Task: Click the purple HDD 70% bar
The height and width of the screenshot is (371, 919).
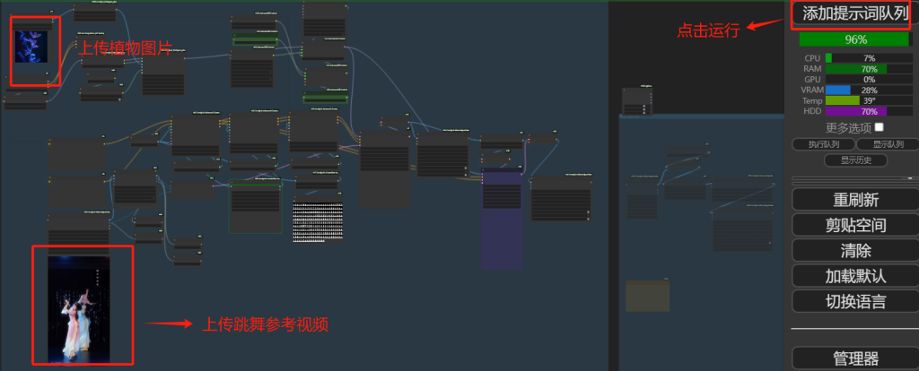Action: pos(869,111)
